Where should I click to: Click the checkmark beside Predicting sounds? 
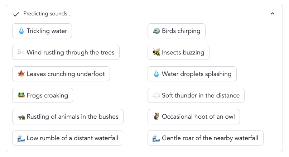pos(16,14)
